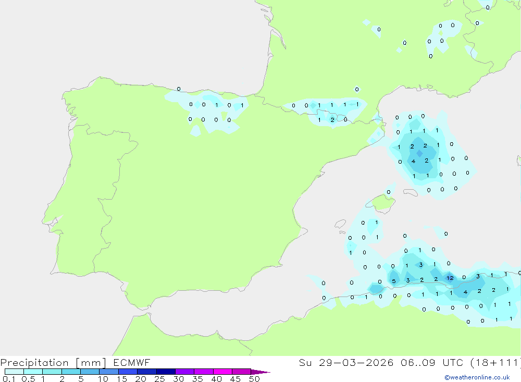Choose the 40–45 mm magenta legend swatch

(222, 372)
